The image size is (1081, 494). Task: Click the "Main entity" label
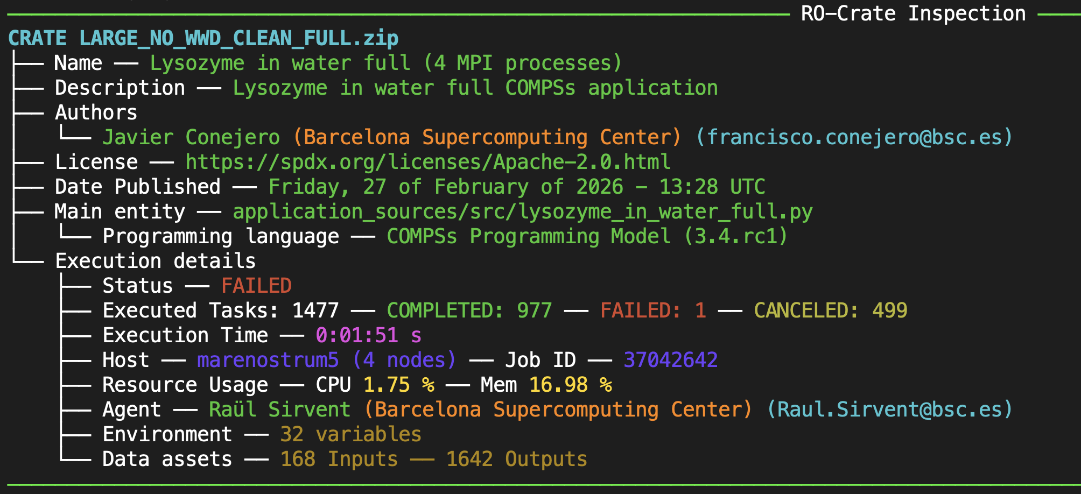pos(120,211)
